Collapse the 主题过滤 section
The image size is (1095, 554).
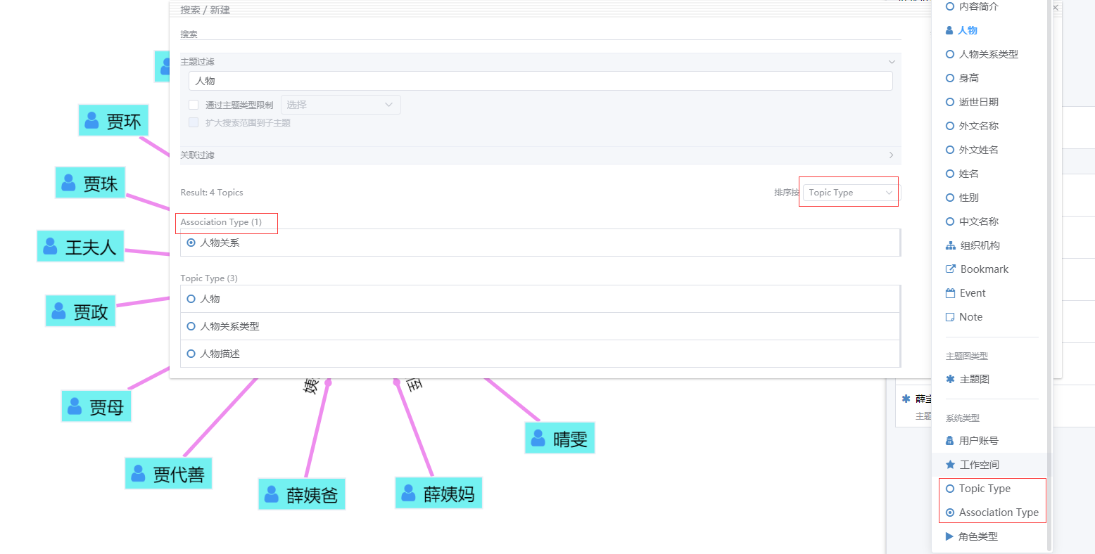click(891, 62)
